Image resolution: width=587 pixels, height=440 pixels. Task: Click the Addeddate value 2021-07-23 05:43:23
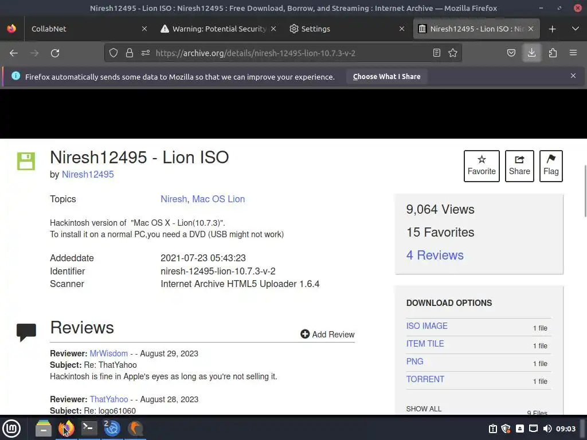(x=203, y=258)
